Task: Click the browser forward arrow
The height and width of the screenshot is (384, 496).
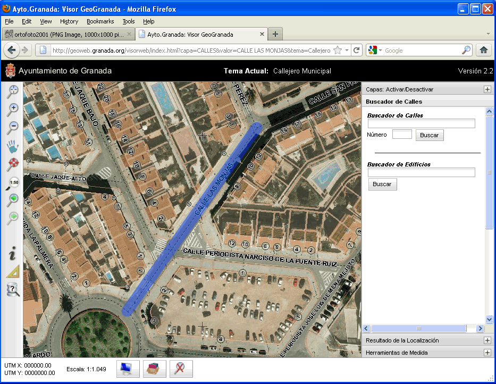Action: point(25,50)
